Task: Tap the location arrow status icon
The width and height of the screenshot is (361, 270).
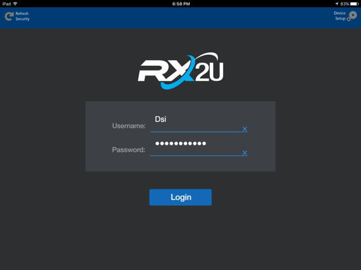Action: point(337,4)
